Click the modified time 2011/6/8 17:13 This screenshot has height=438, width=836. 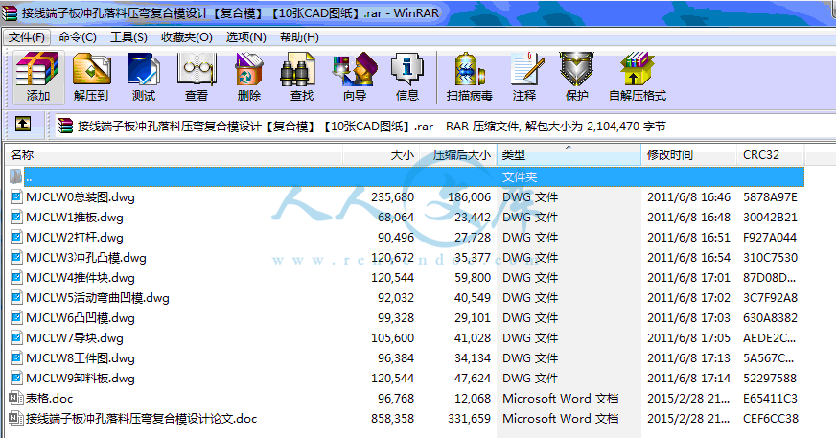click(689, 358)
